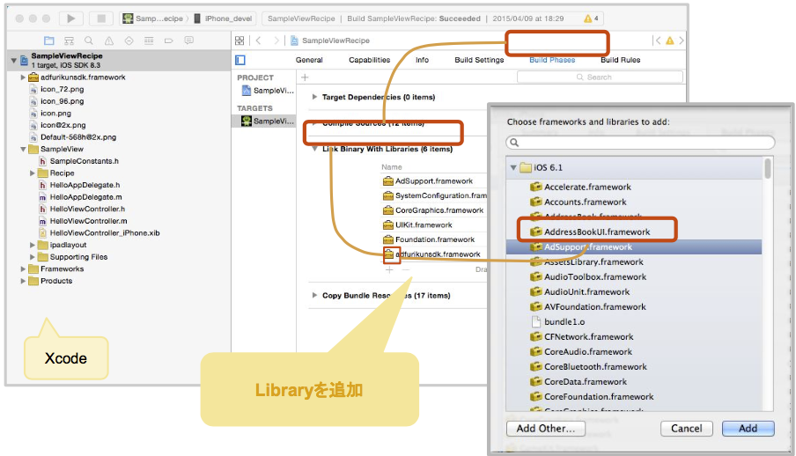Expand the Supporting Files folder
796x456 pixels.
[x=33, y=257]
